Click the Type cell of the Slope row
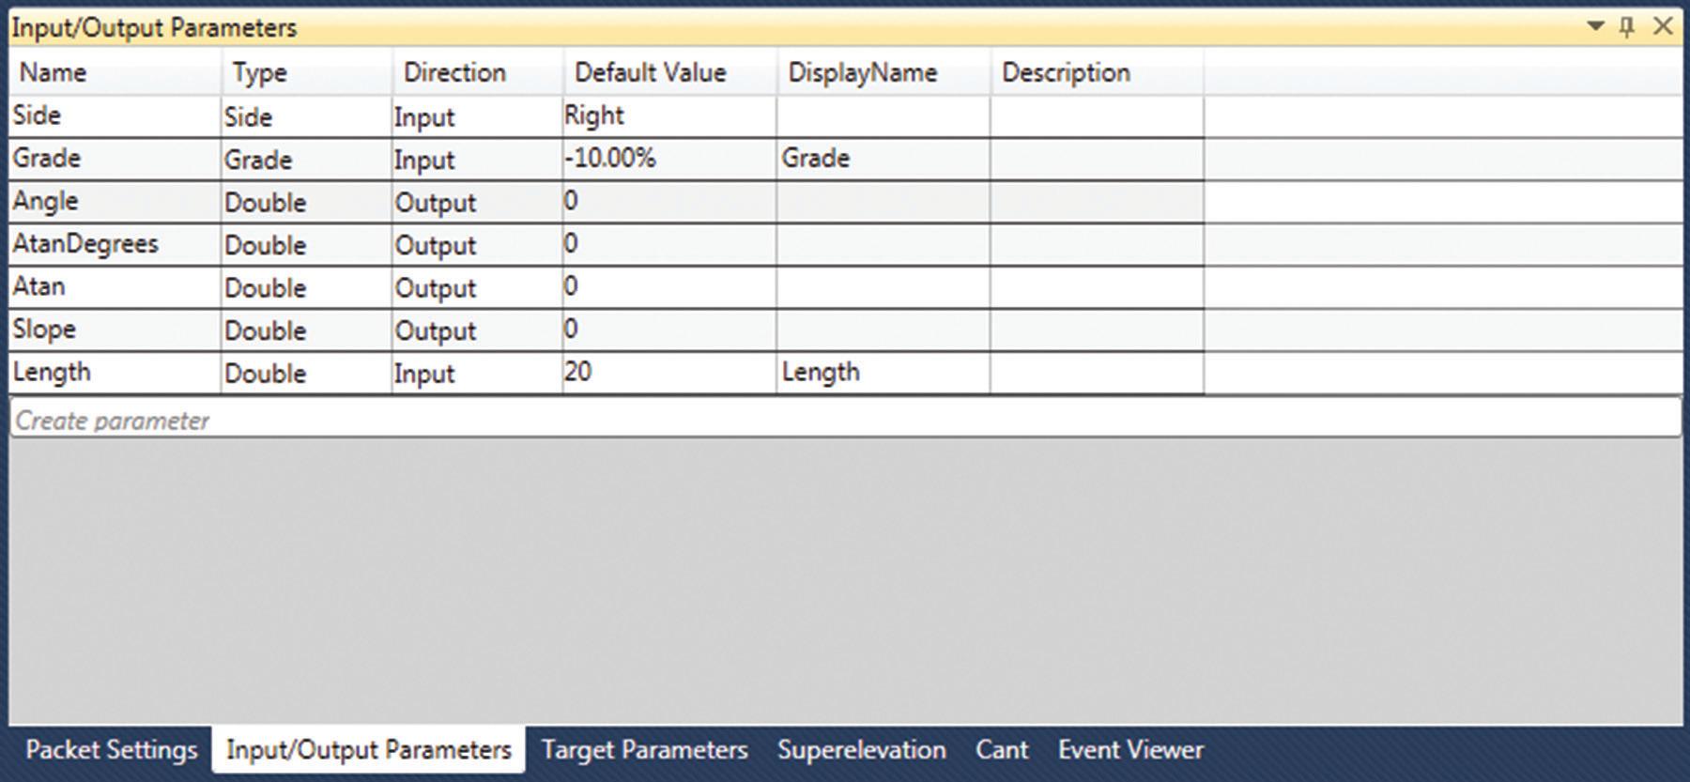1690x782 pixels. point(306,330)
